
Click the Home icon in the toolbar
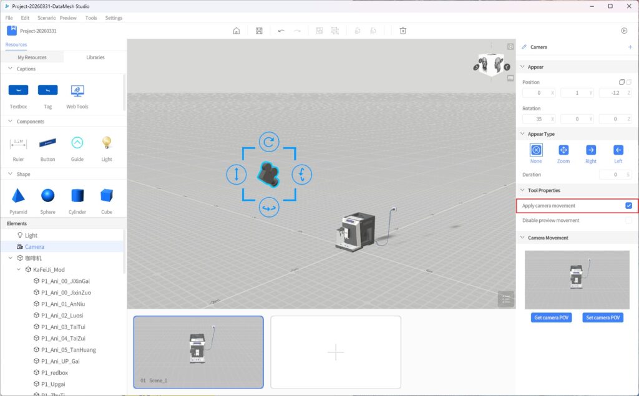click(237, 31)
